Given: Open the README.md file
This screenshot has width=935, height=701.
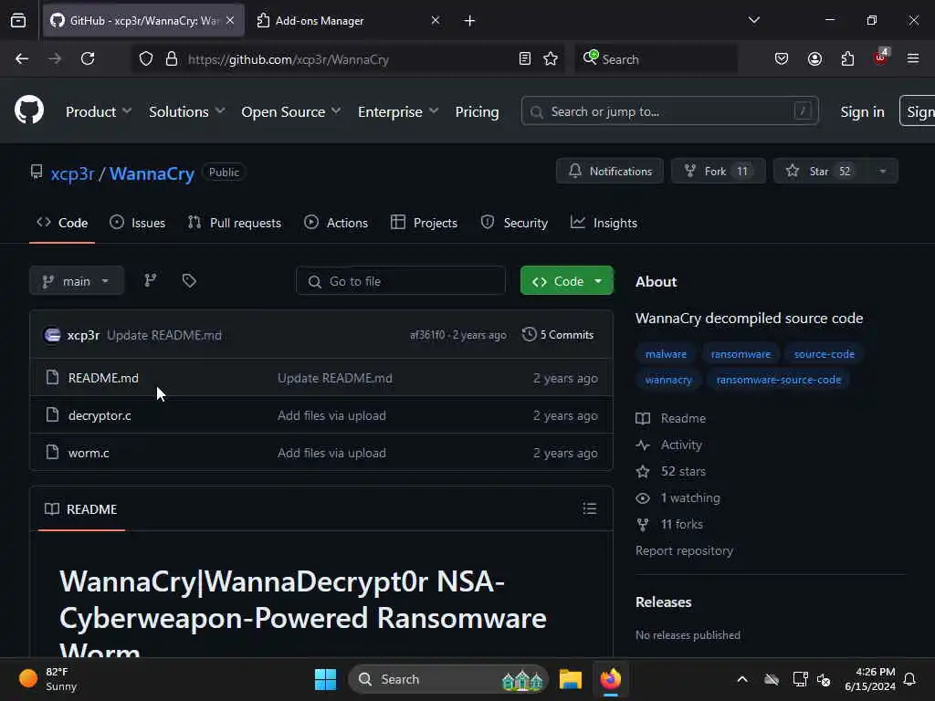Looking at the screenshot, I should pos(103,378).
